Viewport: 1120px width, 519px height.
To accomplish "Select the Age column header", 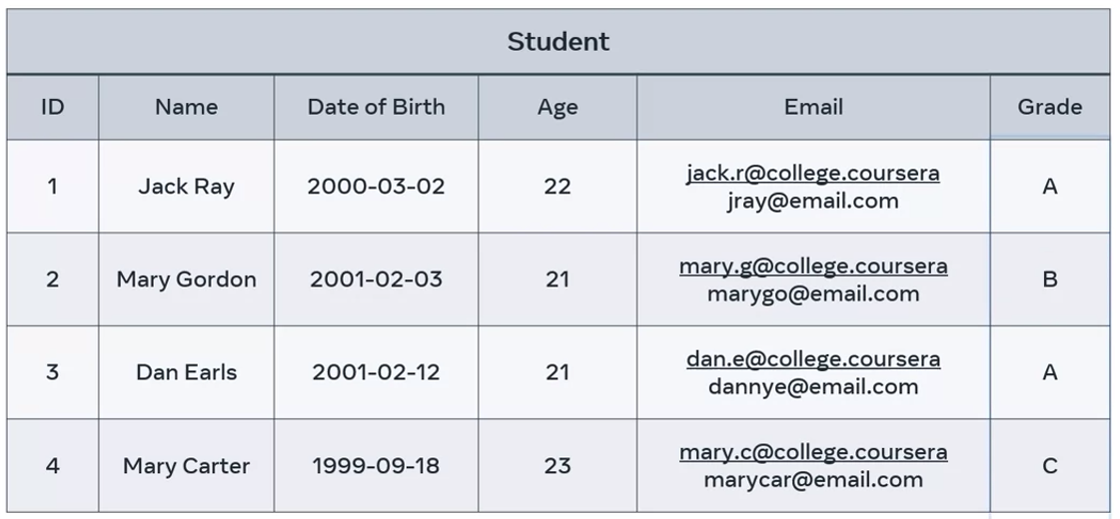I will click(x=557, y=107).
